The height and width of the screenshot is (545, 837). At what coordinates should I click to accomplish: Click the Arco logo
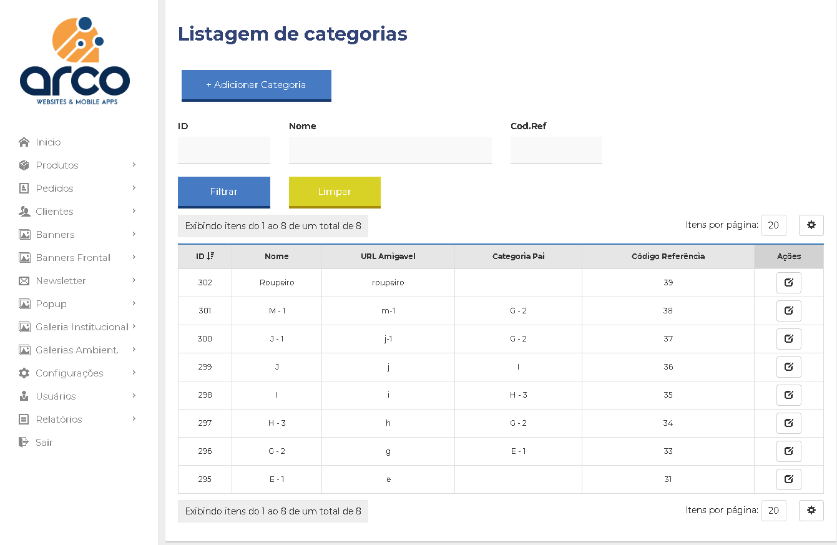75,61
